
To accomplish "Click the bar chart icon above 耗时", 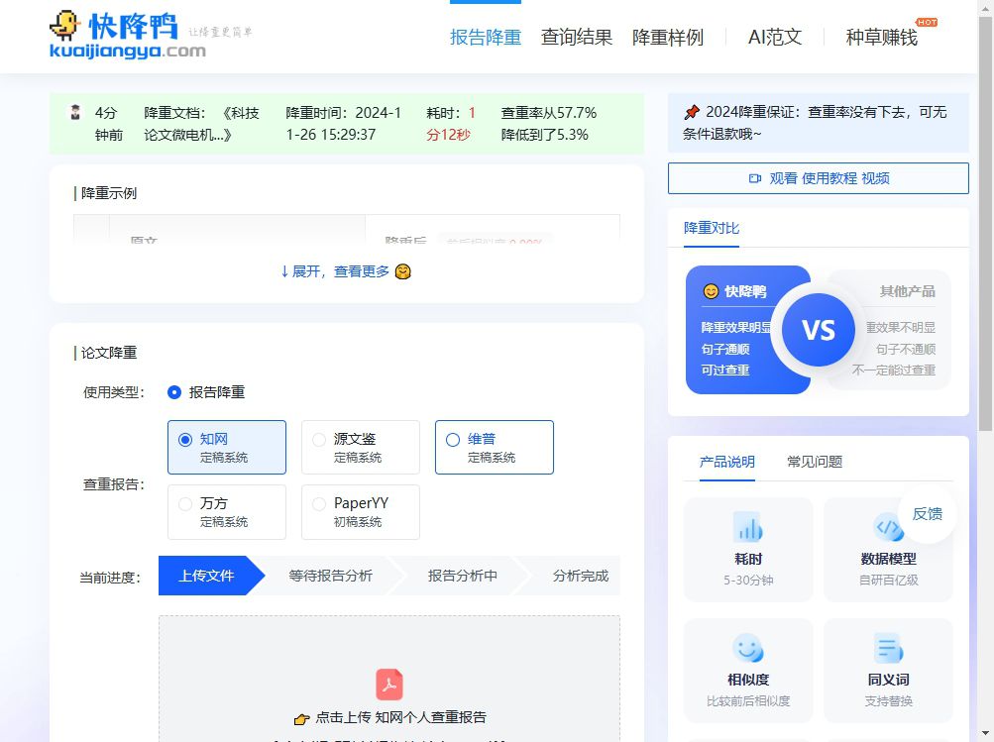I will (x=748, y=526).
